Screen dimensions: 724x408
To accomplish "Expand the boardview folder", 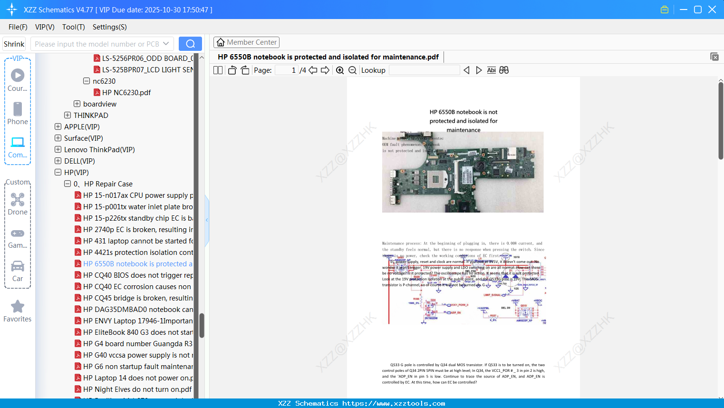I will (x=77, y=104).
